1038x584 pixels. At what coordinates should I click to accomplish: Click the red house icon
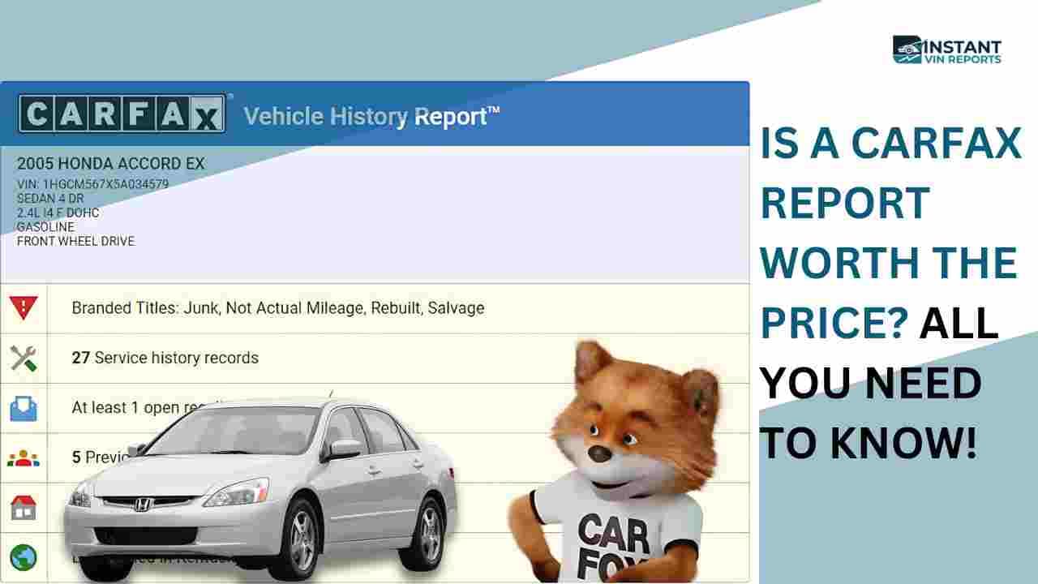24,508
